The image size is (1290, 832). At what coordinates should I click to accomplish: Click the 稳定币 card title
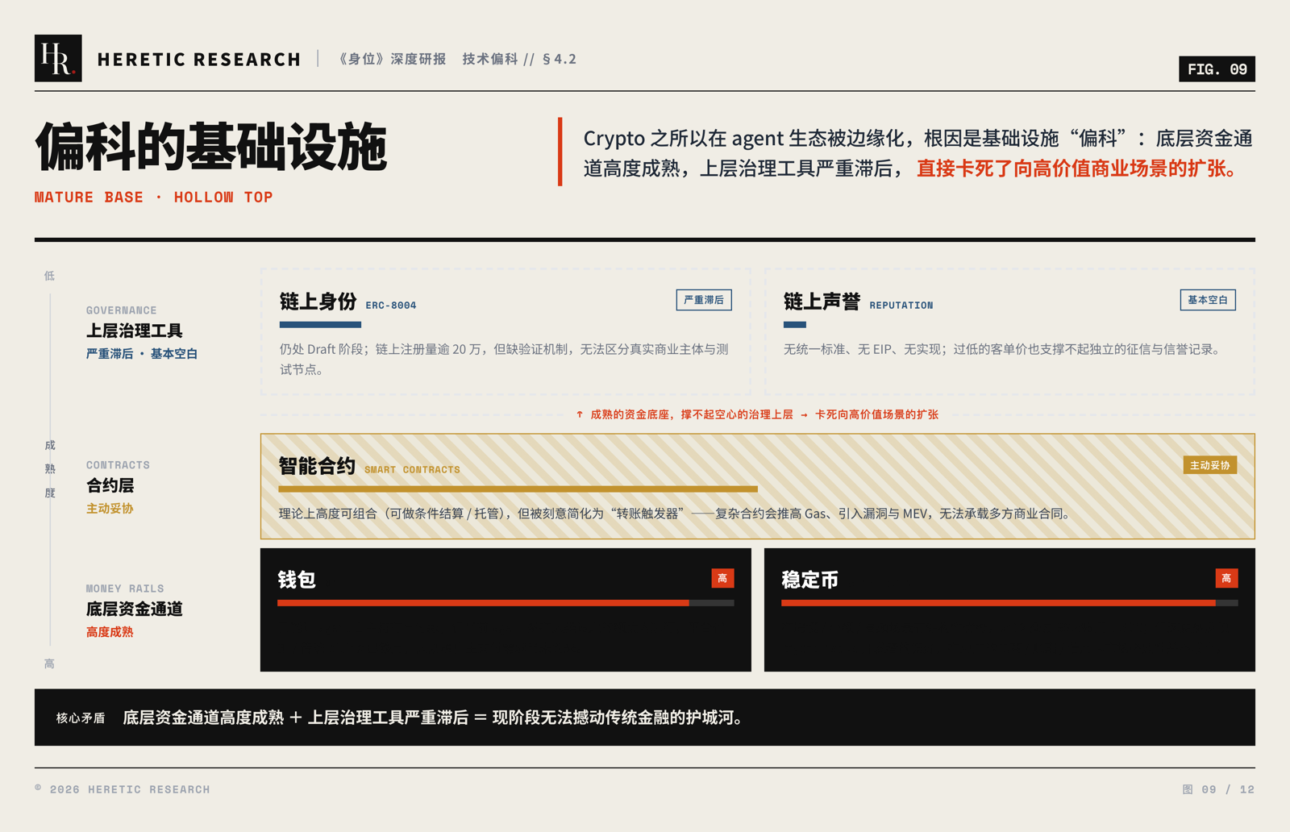point(810,580)
